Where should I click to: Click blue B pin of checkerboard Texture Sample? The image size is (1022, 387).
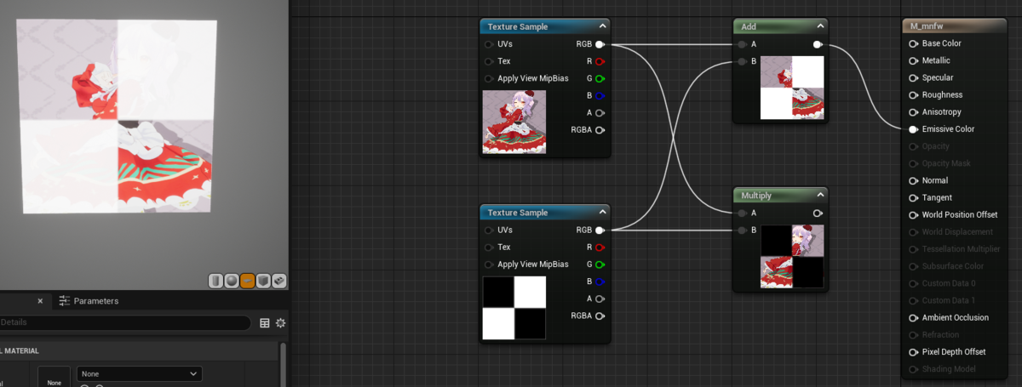(x=600, y=282)
